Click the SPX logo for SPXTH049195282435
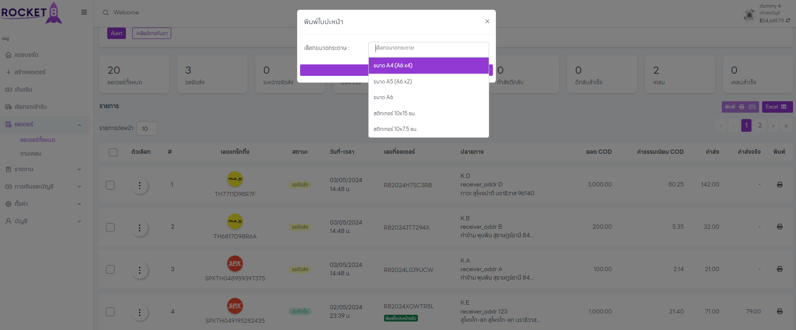 (235, 305)
